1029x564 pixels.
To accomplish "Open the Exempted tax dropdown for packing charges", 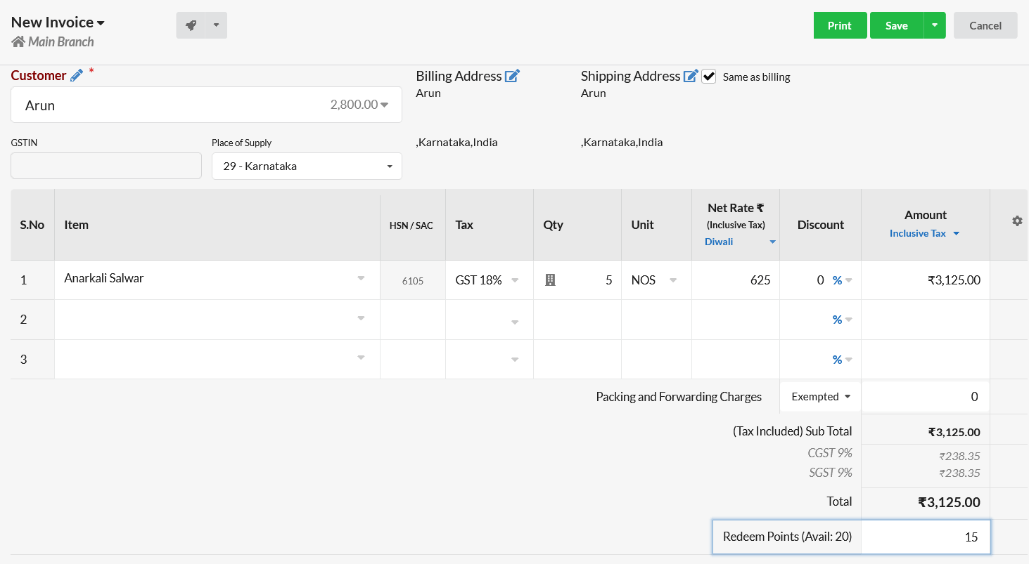I will (x=820, y=397).
